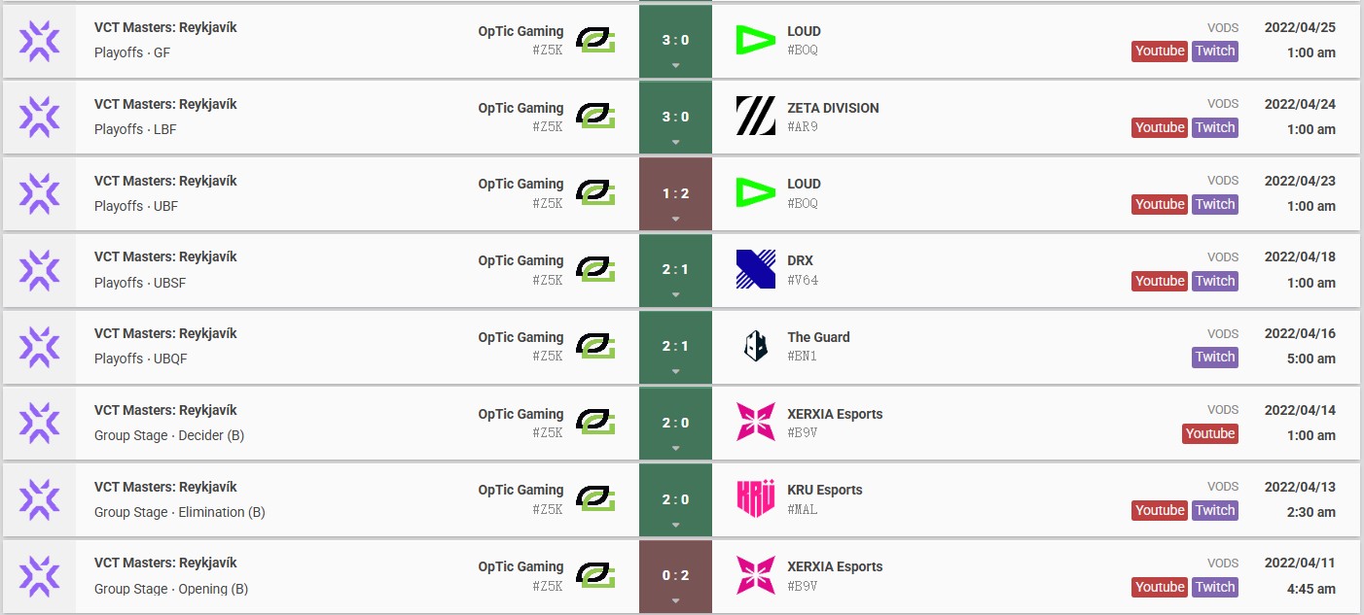Click the VCT event icon in the UBSF row

pyautogui.click(x=40, y=270)
